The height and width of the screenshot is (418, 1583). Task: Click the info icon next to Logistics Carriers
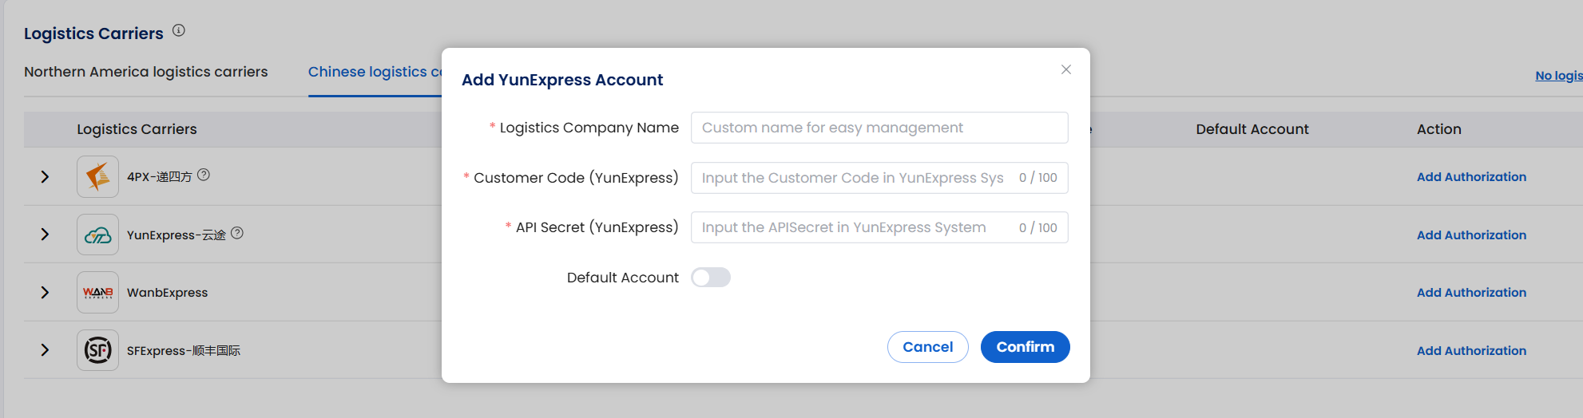[179, 30]
